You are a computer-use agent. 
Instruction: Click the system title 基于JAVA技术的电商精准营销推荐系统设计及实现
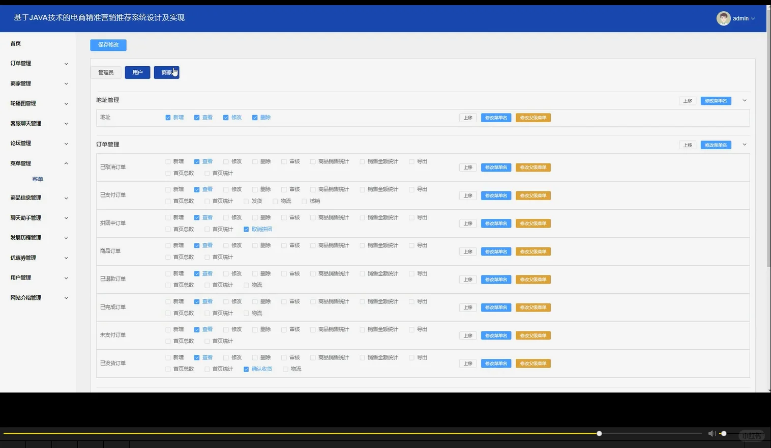tap(99, 18)
